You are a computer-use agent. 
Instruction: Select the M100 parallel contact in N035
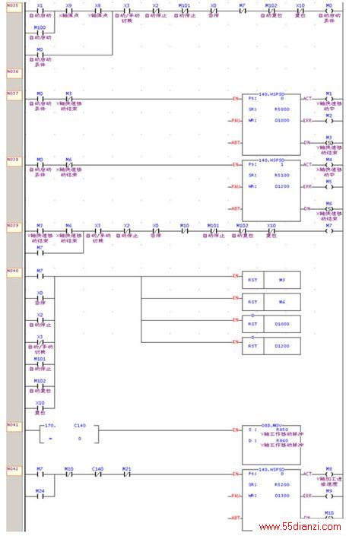pyautogui.click(x=40, y=33)
